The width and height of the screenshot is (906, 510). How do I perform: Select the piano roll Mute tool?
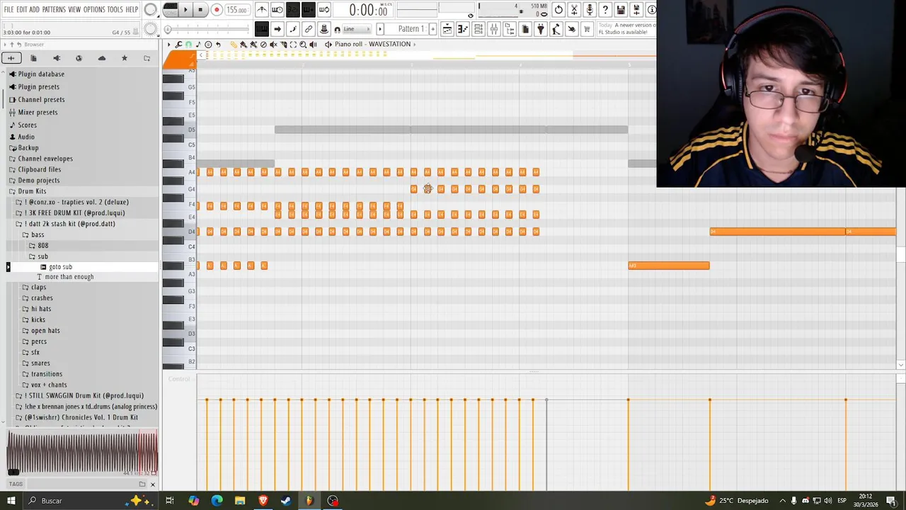point(273,45)
